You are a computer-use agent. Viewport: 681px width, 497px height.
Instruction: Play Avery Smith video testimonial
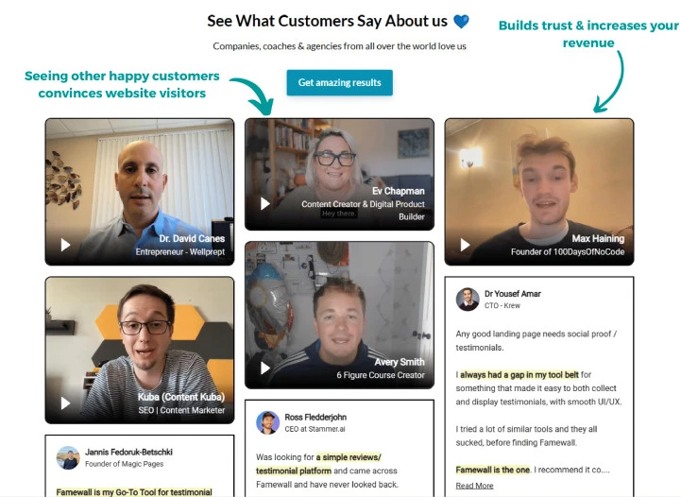click(264, 368)
